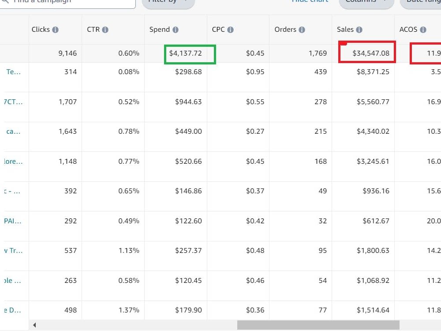Select the sales cell $936.16
Screen dimensions: 441x331
pos(376,191)
